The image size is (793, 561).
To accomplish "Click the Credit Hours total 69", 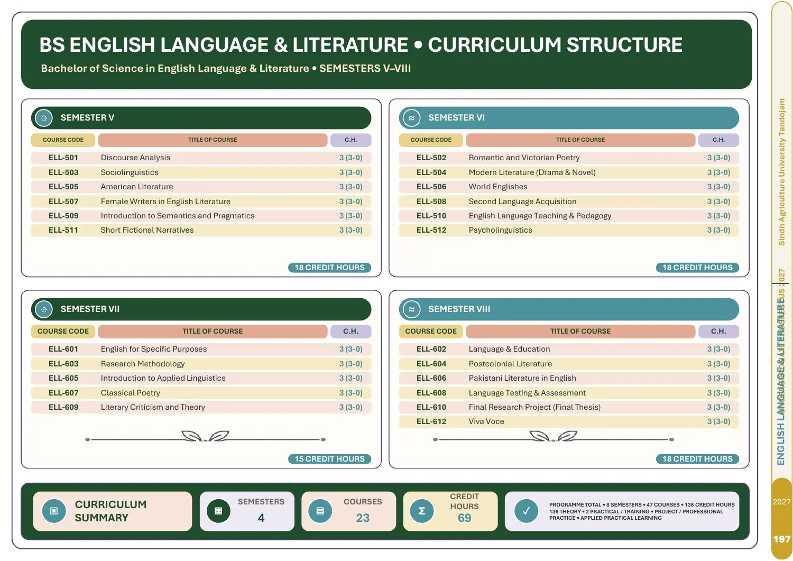I will 464,518.
